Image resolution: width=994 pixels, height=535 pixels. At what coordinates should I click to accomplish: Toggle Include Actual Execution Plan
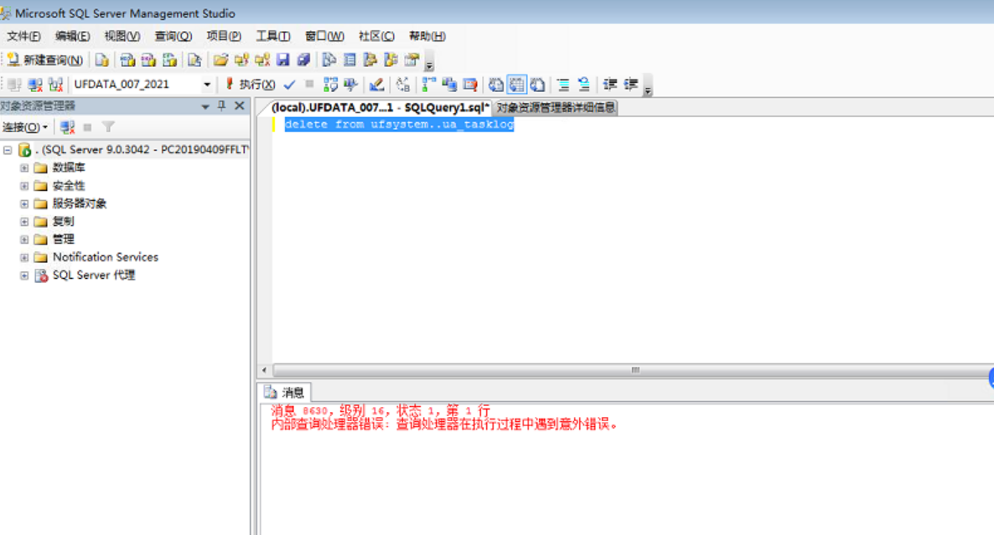[x=429, y=85]
